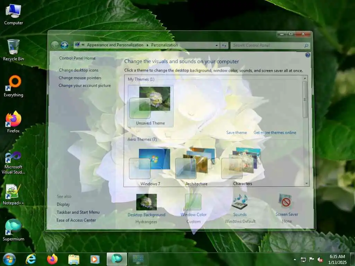Open Change desktop icons
Image resolution: width=355 pixels, height=266 pixels.
tap(79, 70)
